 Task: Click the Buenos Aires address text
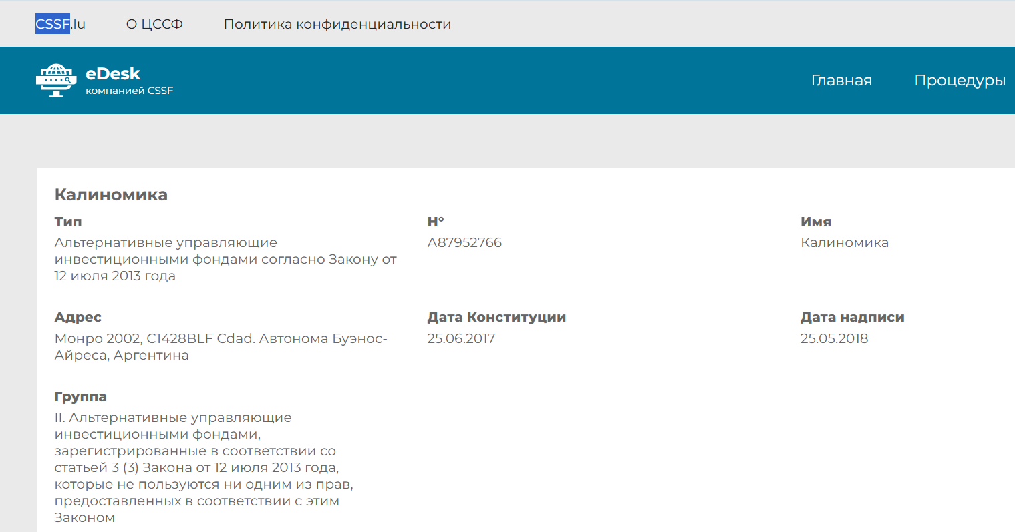point(221,346)
